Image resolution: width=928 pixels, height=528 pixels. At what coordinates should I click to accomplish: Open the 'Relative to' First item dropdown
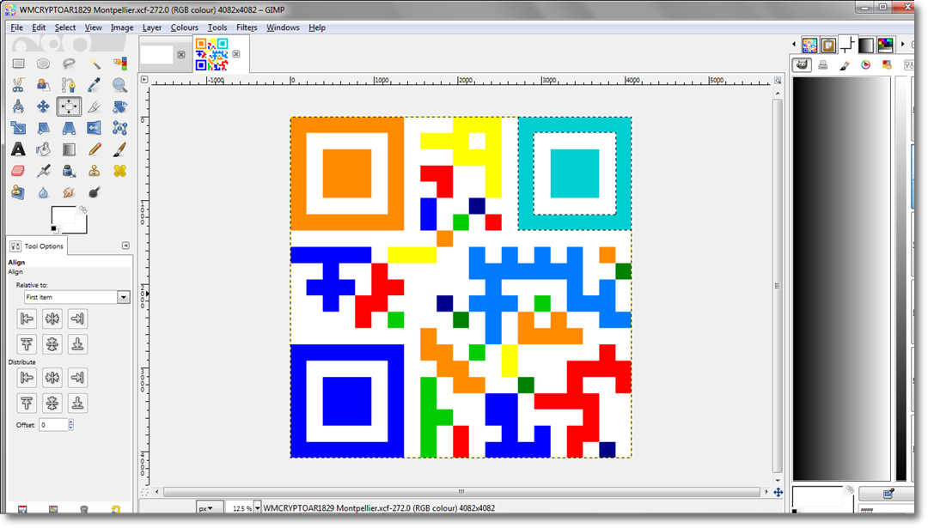(x=76, y=297)
